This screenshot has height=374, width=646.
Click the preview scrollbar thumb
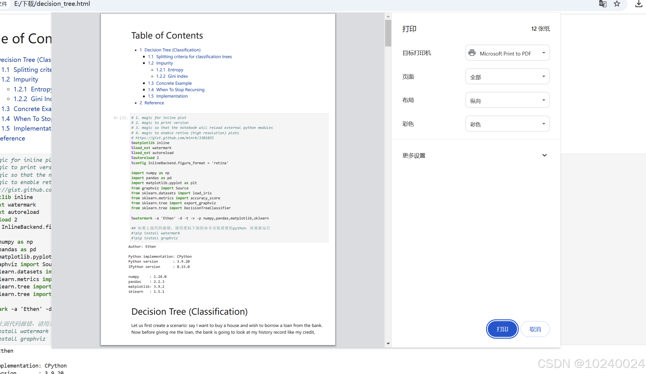388,33
